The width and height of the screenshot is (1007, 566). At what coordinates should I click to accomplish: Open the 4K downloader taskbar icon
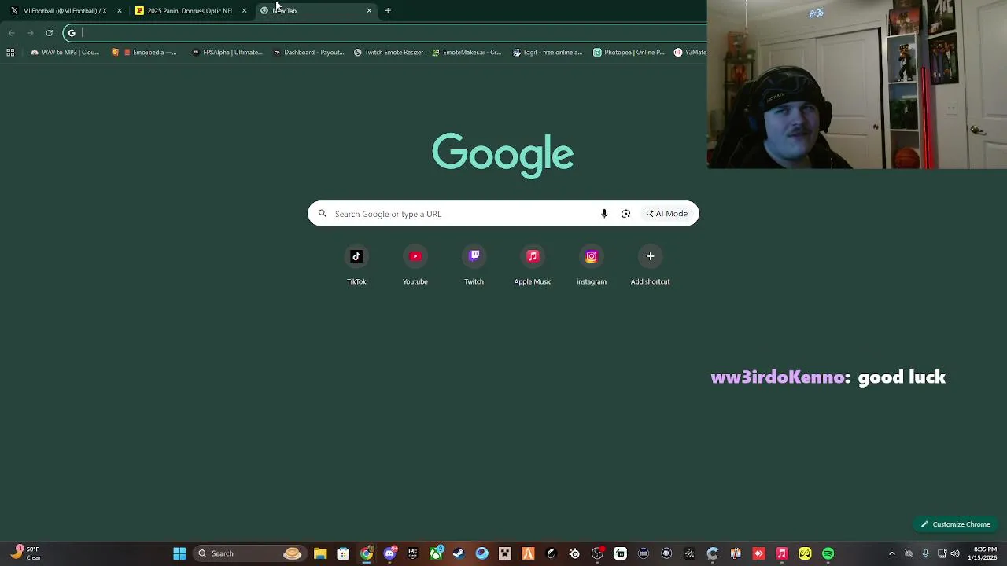pos(666,553)
